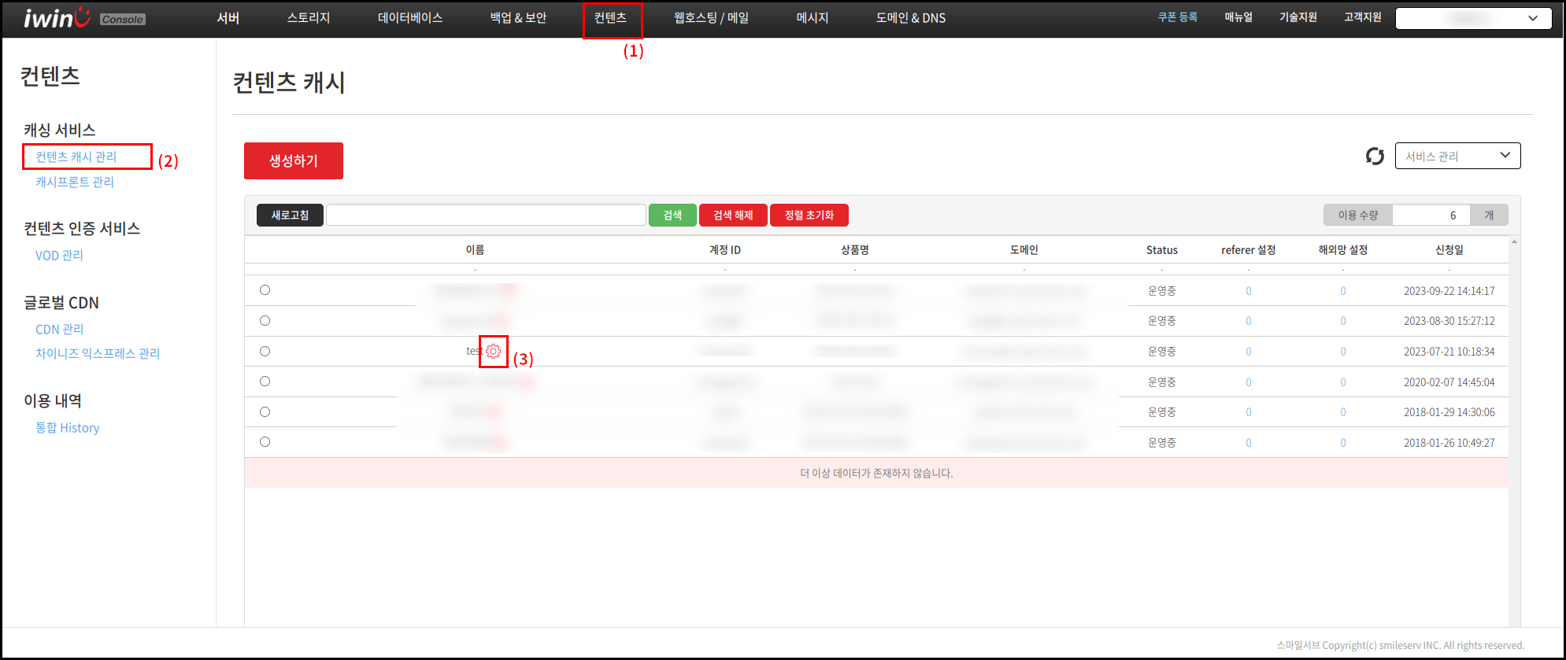Click the red 생성하기 button
This screenshot has height=660, width=1566.
click(294, 160)
